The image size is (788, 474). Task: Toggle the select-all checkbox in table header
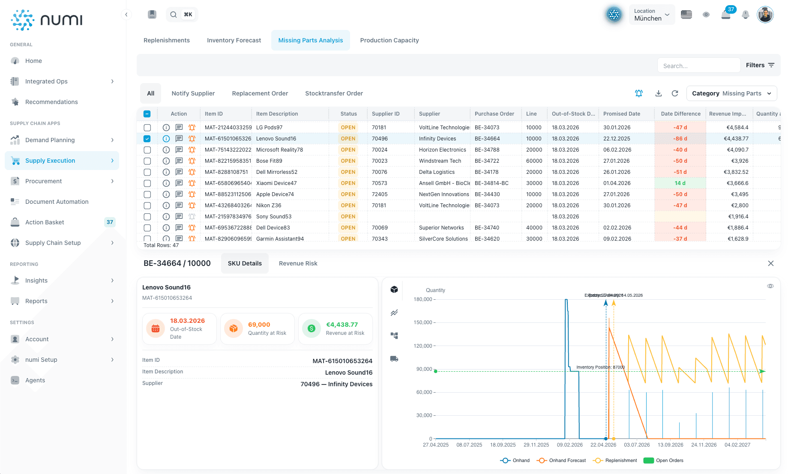tap(147, 114)
